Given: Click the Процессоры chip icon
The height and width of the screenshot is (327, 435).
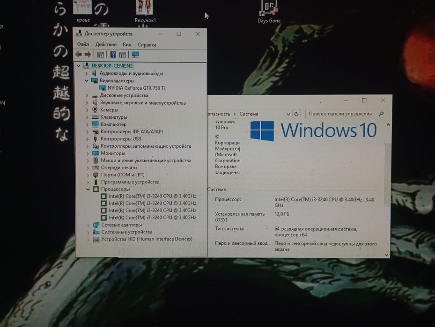Looking at the screenshot, I should coord(96,189).
